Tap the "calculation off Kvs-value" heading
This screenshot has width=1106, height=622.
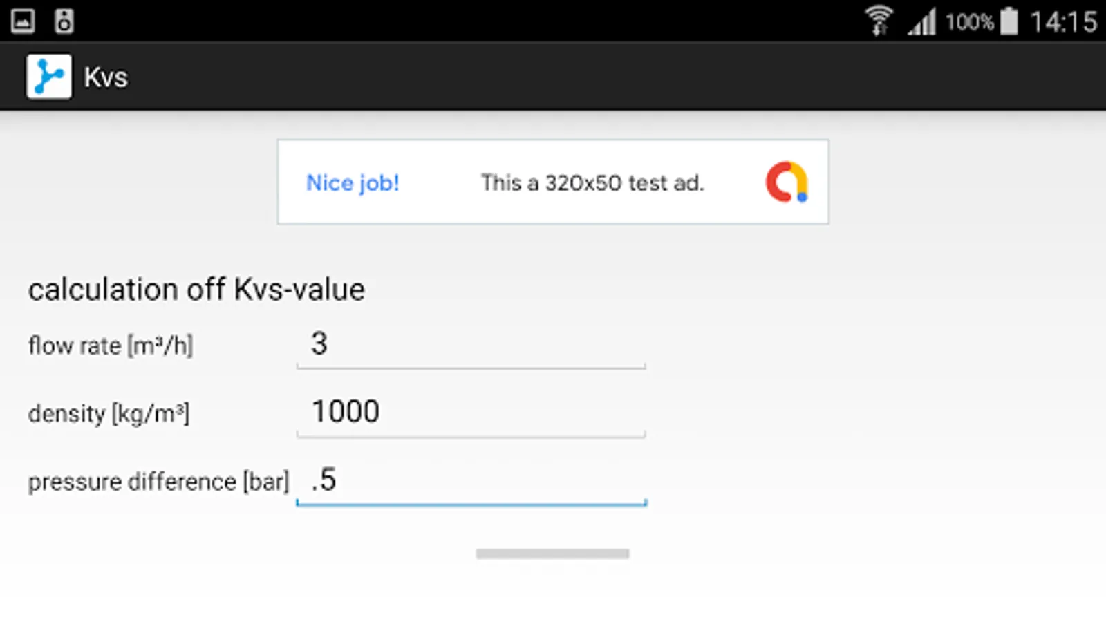click(196, 290)
